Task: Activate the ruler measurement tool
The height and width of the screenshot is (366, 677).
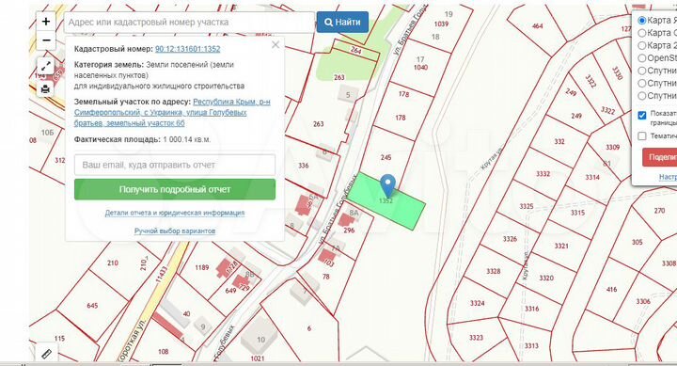Action: [x=46, y=354]
